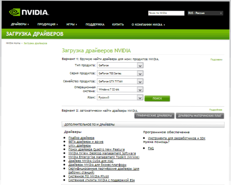Image resolution: width=231 pixels, height=185 pixels.
Task: Click the ГРАФИЧЕСКИЕ ДРАЙВЕРЫ button
Action: (154, 116)
